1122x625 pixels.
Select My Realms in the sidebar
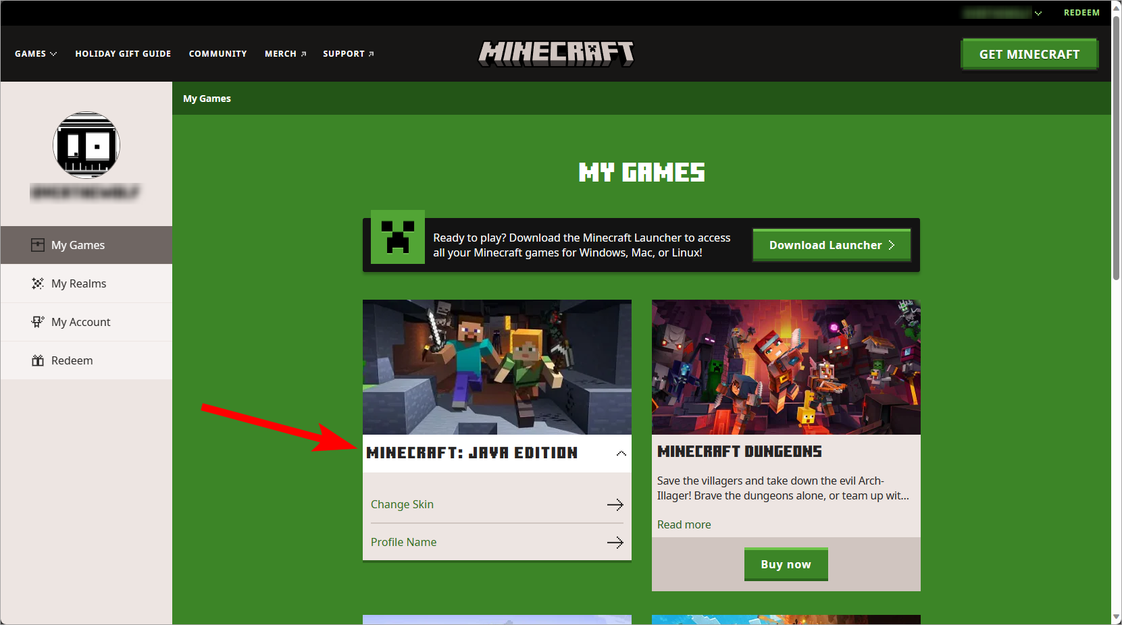click(x=86, y=283)
